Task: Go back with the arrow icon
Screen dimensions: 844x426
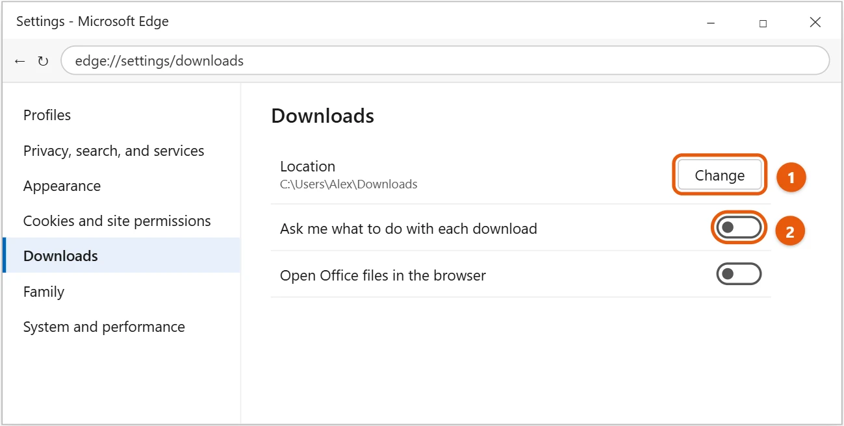Action: pyautogui.click(x=20, y=61)
